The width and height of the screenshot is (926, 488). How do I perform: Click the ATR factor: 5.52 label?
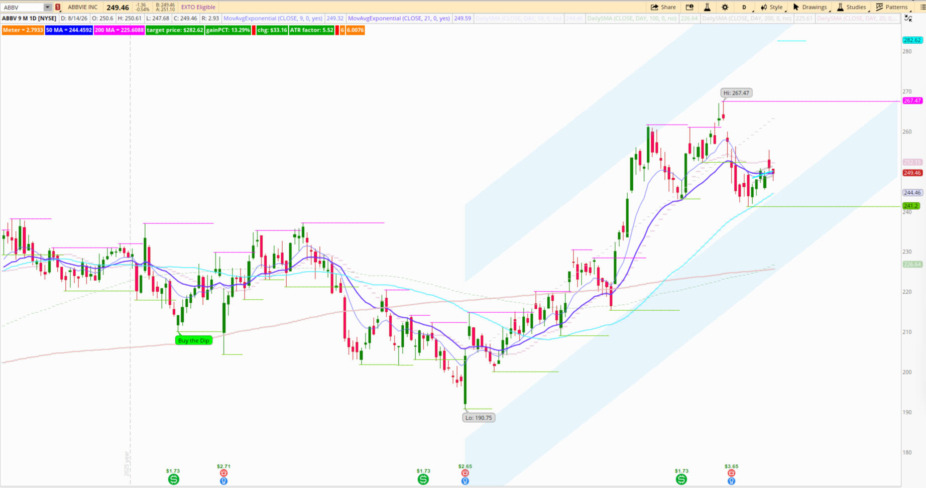[311, 30]
